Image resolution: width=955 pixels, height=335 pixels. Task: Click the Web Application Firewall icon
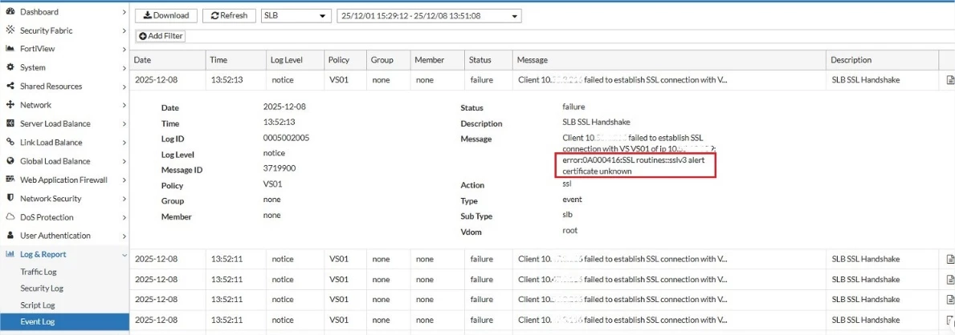point(10,180)
